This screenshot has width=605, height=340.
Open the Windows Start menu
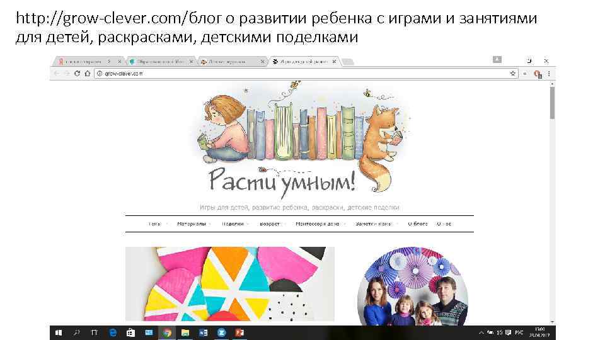(x=59, y=332)
